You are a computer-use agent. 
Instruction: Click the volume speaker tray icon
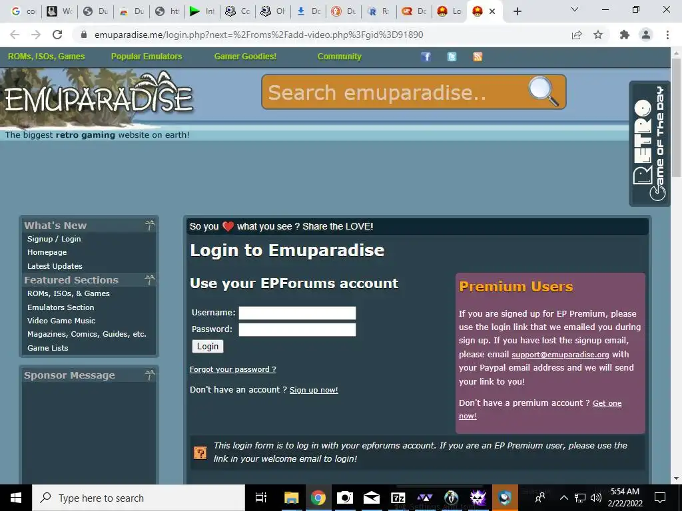(596, 498)
